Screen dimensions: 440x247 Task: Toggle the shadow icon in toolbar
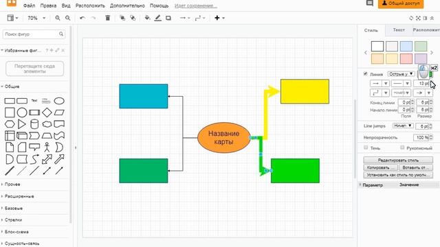click(x=168, y=18)
